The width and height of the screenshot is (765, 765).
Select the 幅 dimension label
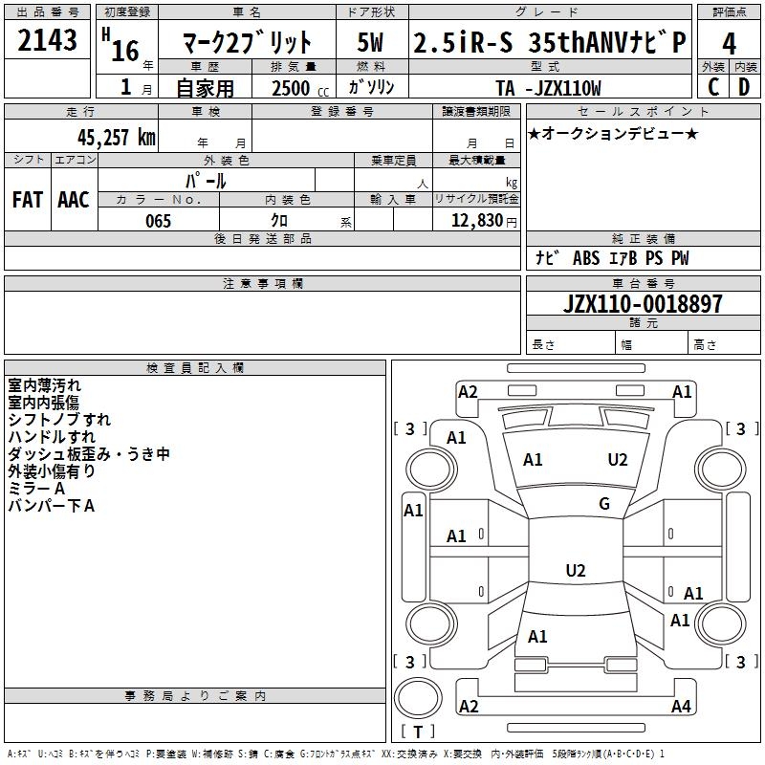pyautogui.click(x=626, y=345)
